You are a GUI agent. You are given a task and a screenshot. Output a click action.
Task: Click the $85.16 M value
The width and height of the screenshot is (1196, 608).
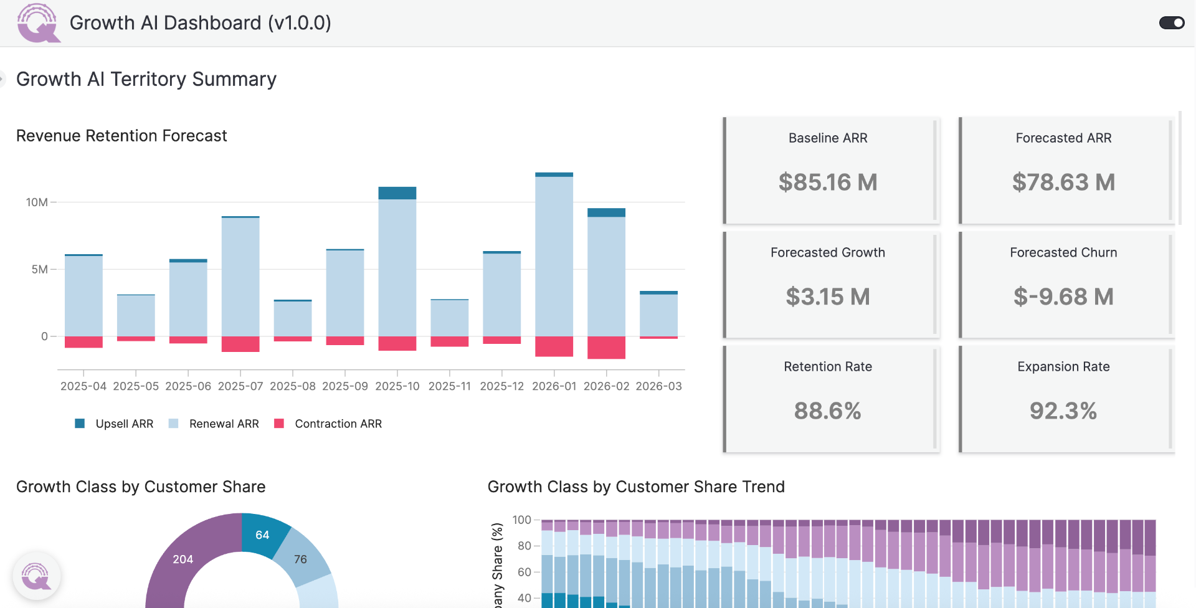click(828, 182)
